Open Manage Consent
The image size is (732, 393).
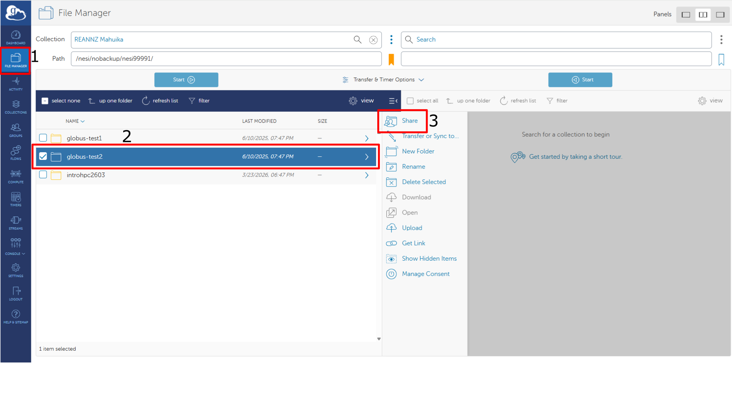418,274
